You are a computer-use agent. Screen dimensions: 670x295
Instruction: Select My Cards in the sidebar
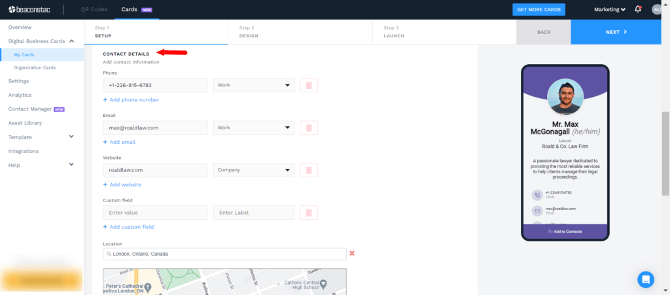(x=42, y=55)
